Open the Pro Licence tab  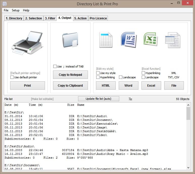tap(98, 18)
